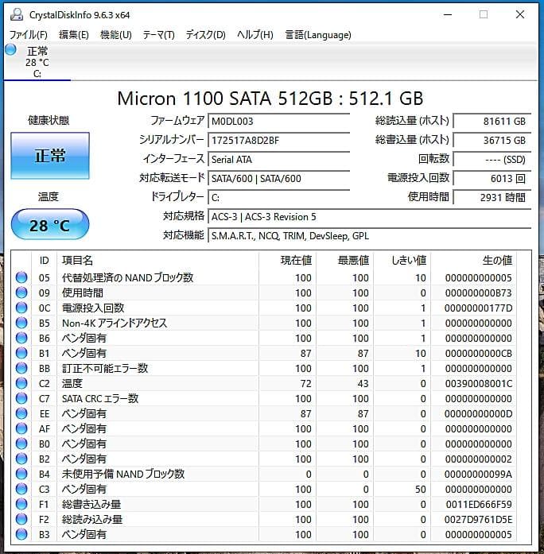Click the status icon for attribute BB
Viewport: 544px width, 554px height.
[21, 369]
